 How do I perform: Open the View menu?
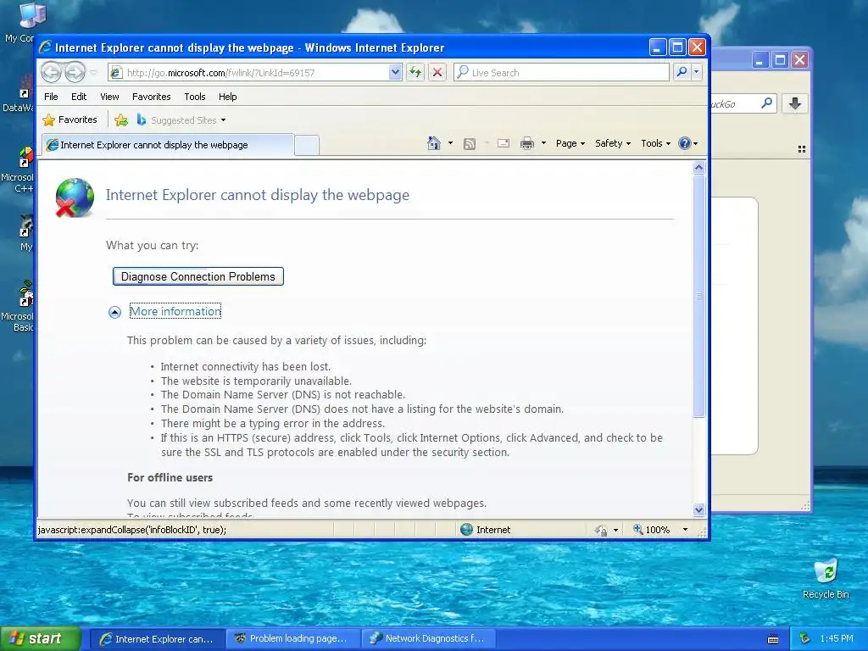[x=109, y=97]
